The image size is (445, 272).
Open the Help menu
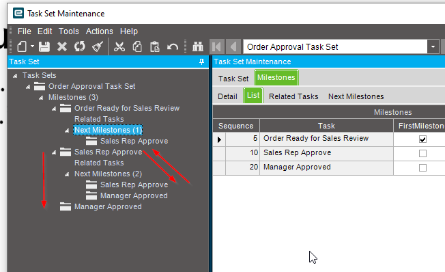tap(129, 31)
